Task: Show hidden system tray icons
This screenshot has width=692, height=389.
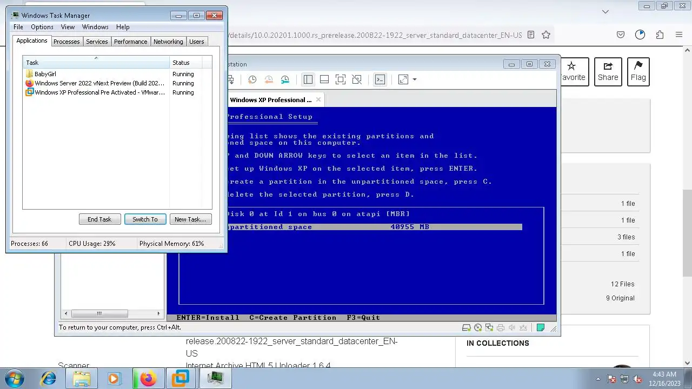Action: [598, 379]
